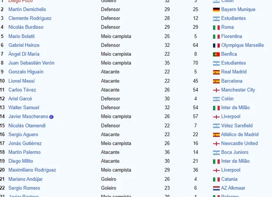Screen dimensions: 272x197
Task: Open Ángel Di María's page
Action: point(24,54)
